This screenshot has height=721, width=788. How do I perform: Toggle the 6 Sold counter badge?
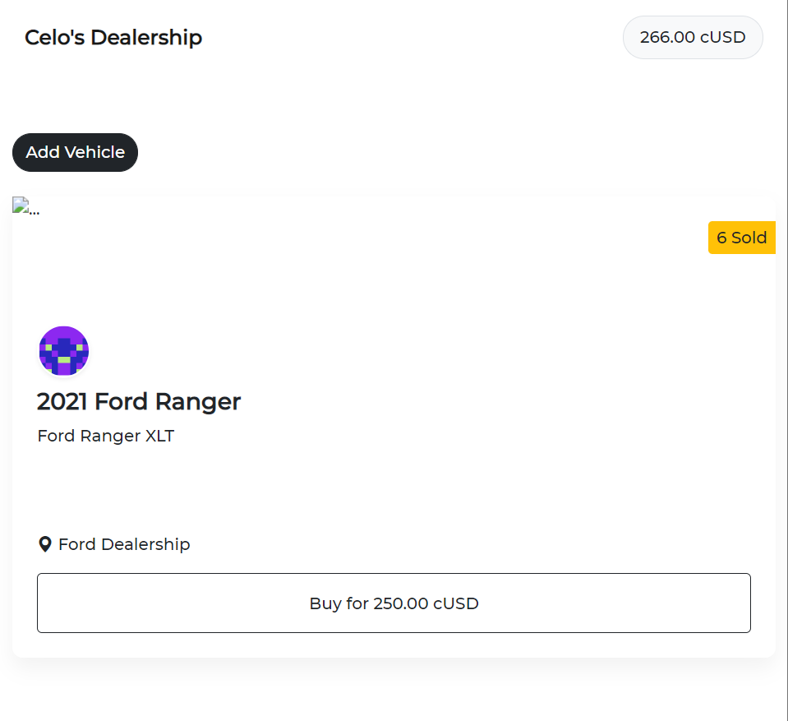point(741,238)
